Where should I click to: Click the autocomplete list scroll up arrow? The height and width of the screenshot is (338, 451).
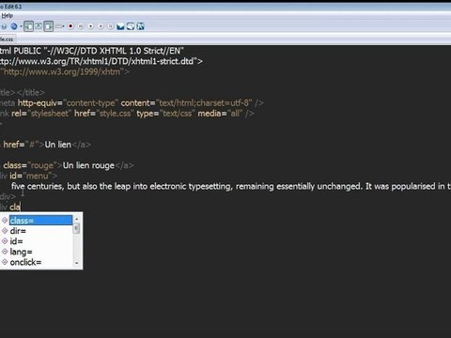[77, 218]
